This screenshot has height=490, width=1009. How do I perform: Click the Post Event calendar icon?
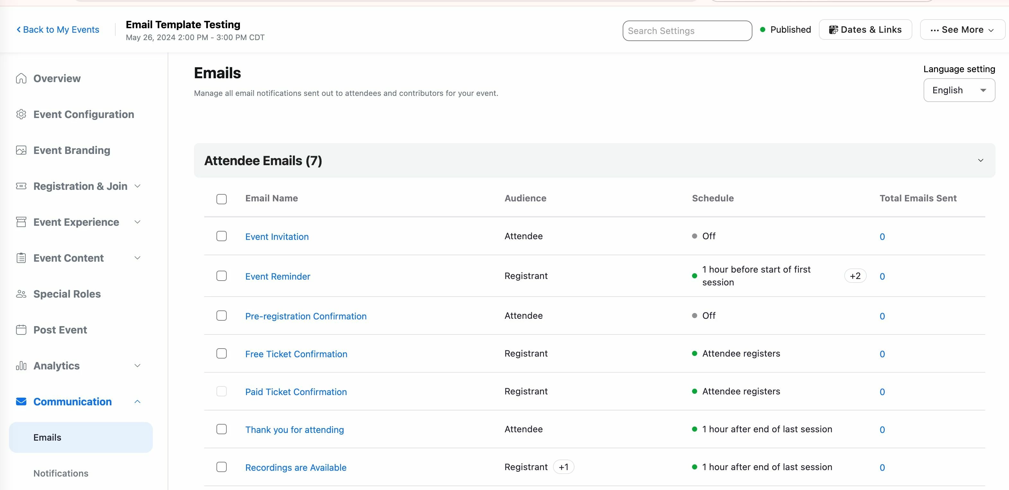(x=21, y=330)
